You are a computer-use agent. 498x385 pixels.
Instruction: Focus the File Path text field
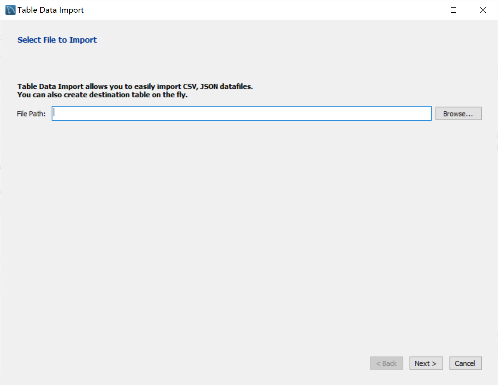tap(241, 113)
